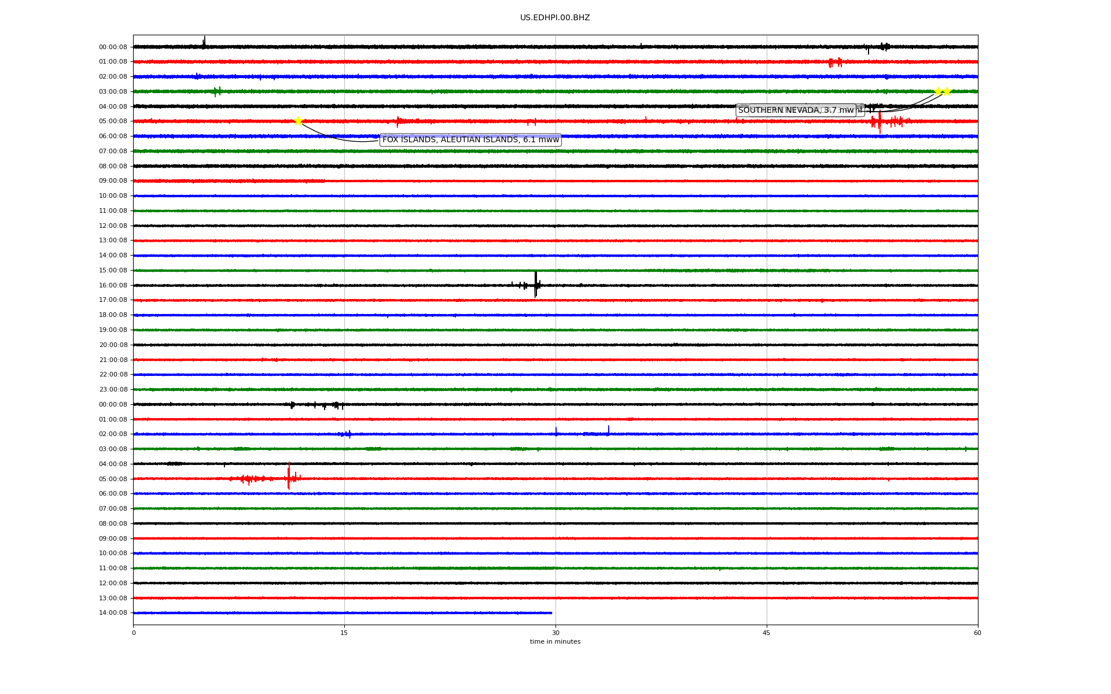Click the rightmost yellow star on the 03:00:08 trace
Viewport: 1111px width, 694px height.
(x=947, y=91)
